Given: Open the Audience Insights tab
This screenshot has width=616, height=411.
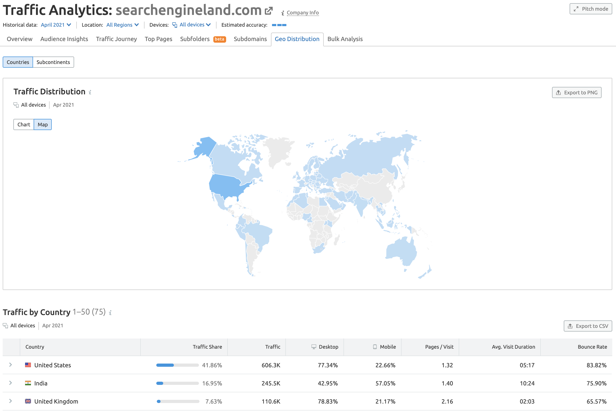Looking at the screenshot, I should pyautogui.click(x=64, y=39).
